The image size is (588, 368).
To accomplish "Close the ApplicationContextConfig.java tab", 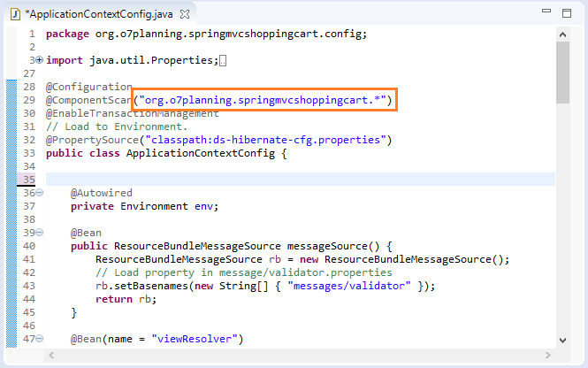I will [x=185, y=14].
